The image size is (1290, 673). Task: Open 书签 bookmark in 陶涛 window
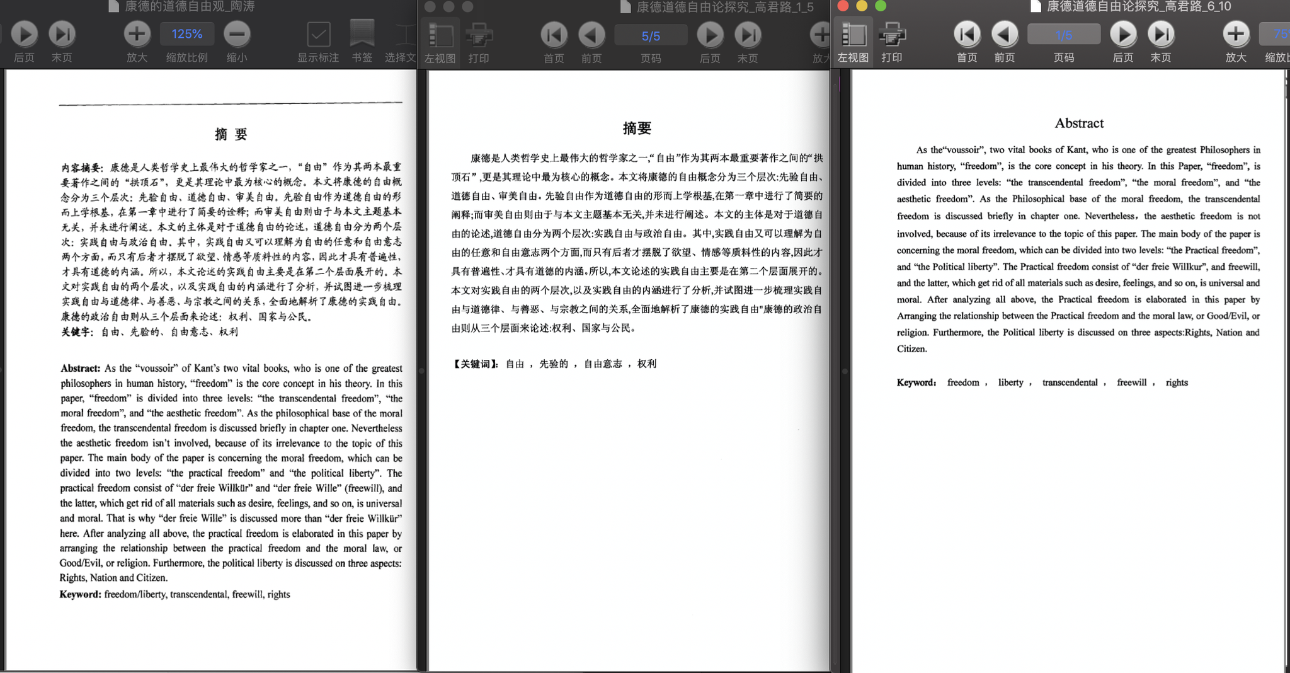point(362,34)
